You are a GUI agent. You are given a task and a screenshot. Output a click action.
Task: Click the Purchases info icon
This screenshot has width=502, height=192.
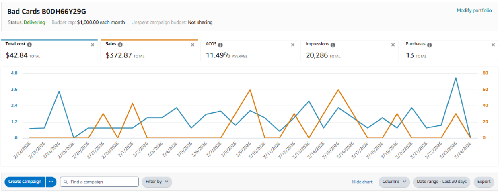pyautogui.click(x=430, y=45)
